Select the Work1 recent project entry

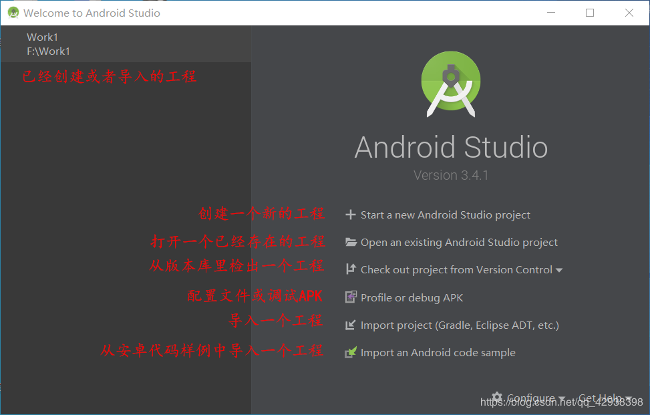pyautogui.click(x=42, y=37)
